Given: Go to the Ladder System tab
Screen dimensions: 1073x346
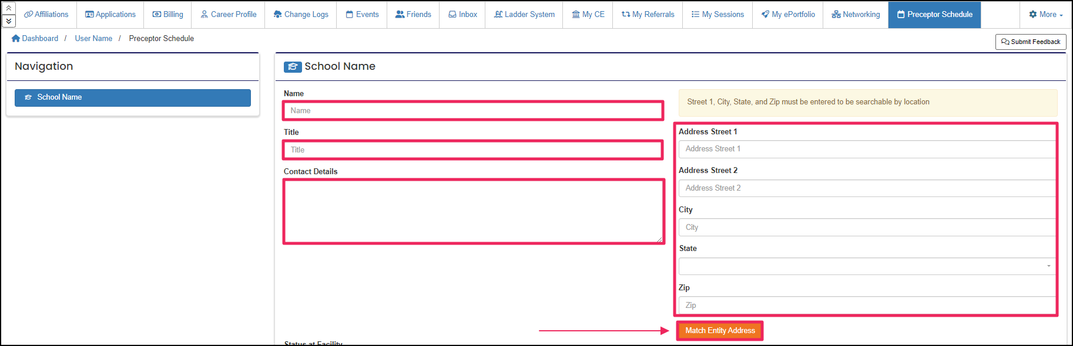Looking at the screenshot, I should (524, 14).
